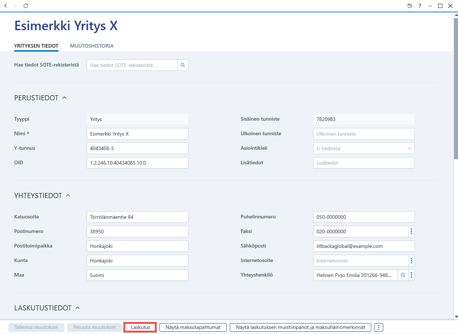This screenshot has width=458, height=334.
Task: Click the reload page icon
Action: pos(26,6)
